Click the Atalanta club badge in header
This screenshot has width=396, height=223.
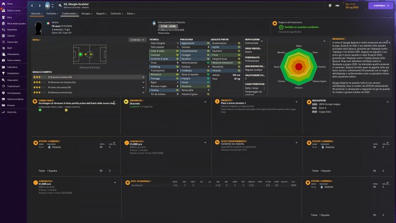click(48, 6)
